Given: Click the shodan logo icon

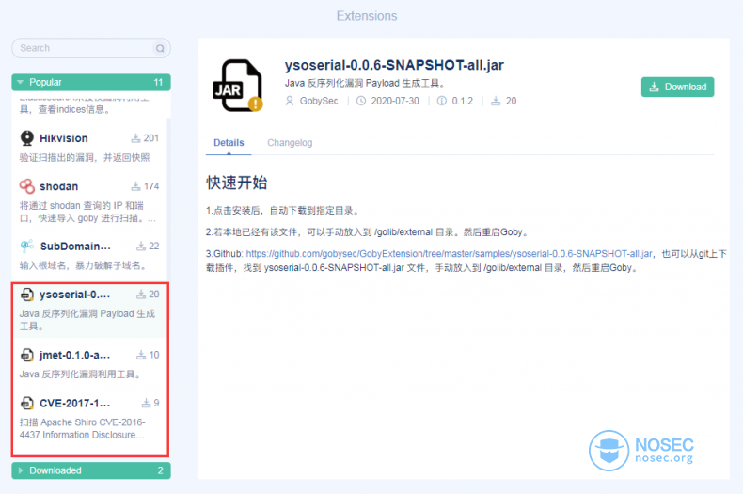Looking at the screenshot, I should (x=27, y=186).
